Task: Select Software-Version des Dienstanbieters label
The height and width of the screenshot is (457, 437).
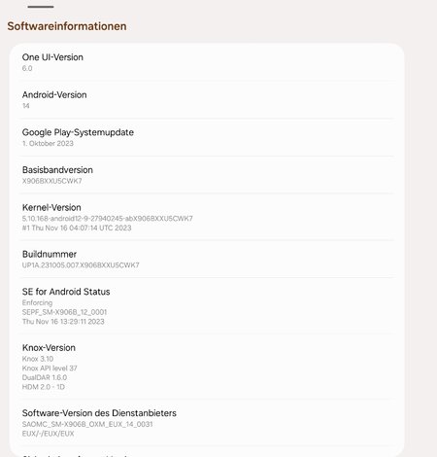Action: [99, 413]
